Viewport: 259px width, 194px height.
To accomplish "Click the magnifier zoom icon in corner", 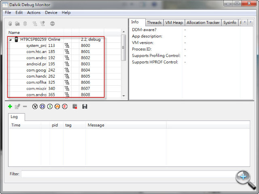I will tap(245, 179).
